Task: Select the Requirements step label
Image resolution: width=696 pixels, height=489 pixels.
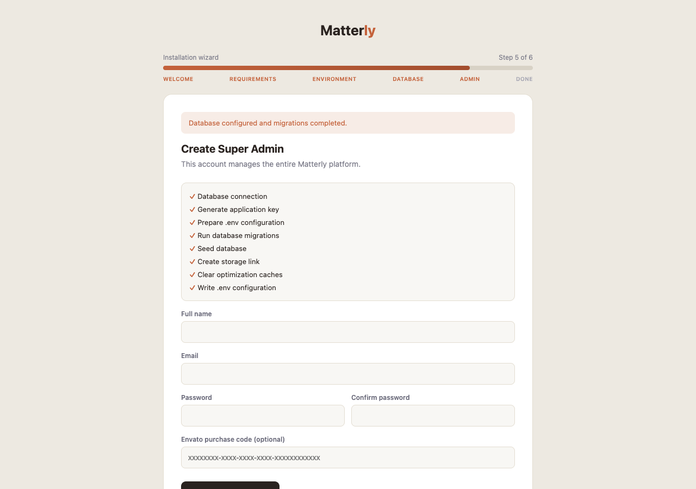Action: click(x=253, y=79)
